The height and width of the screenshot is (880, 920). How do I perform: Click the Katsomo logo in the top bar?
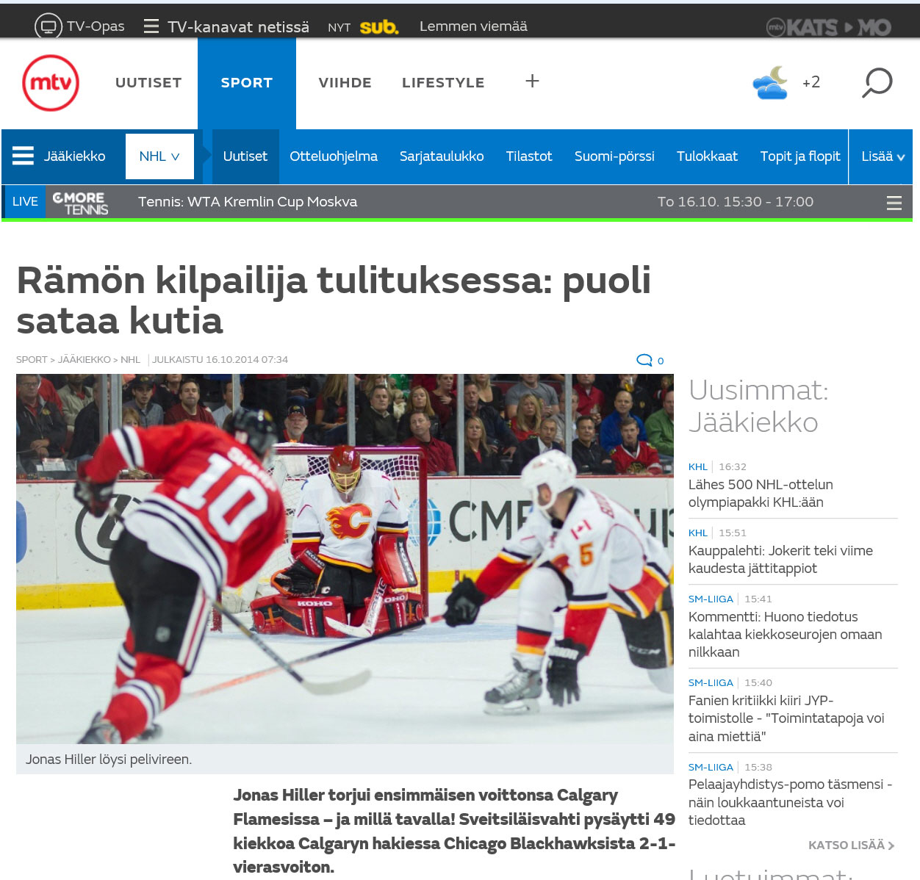pyautogui.click(x=828, y=27)
